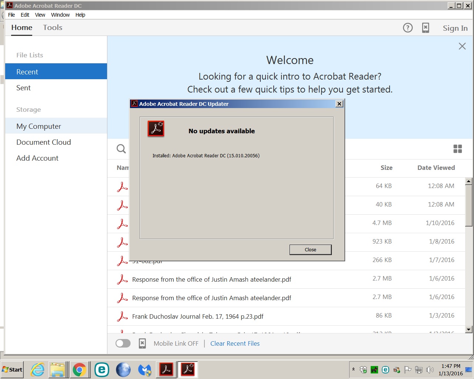
Task: Select the Home tab
Action: (22, 27)
